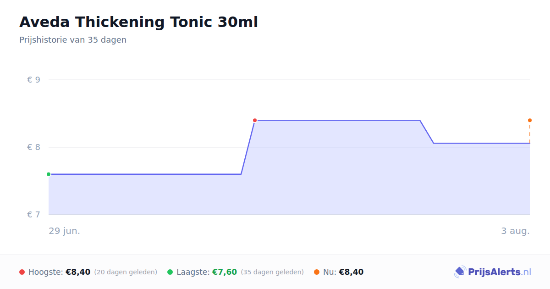Click the Prijshistorie van 35 dagen subtitle
This screenshot has width=550, height=289.
(73, 40)
